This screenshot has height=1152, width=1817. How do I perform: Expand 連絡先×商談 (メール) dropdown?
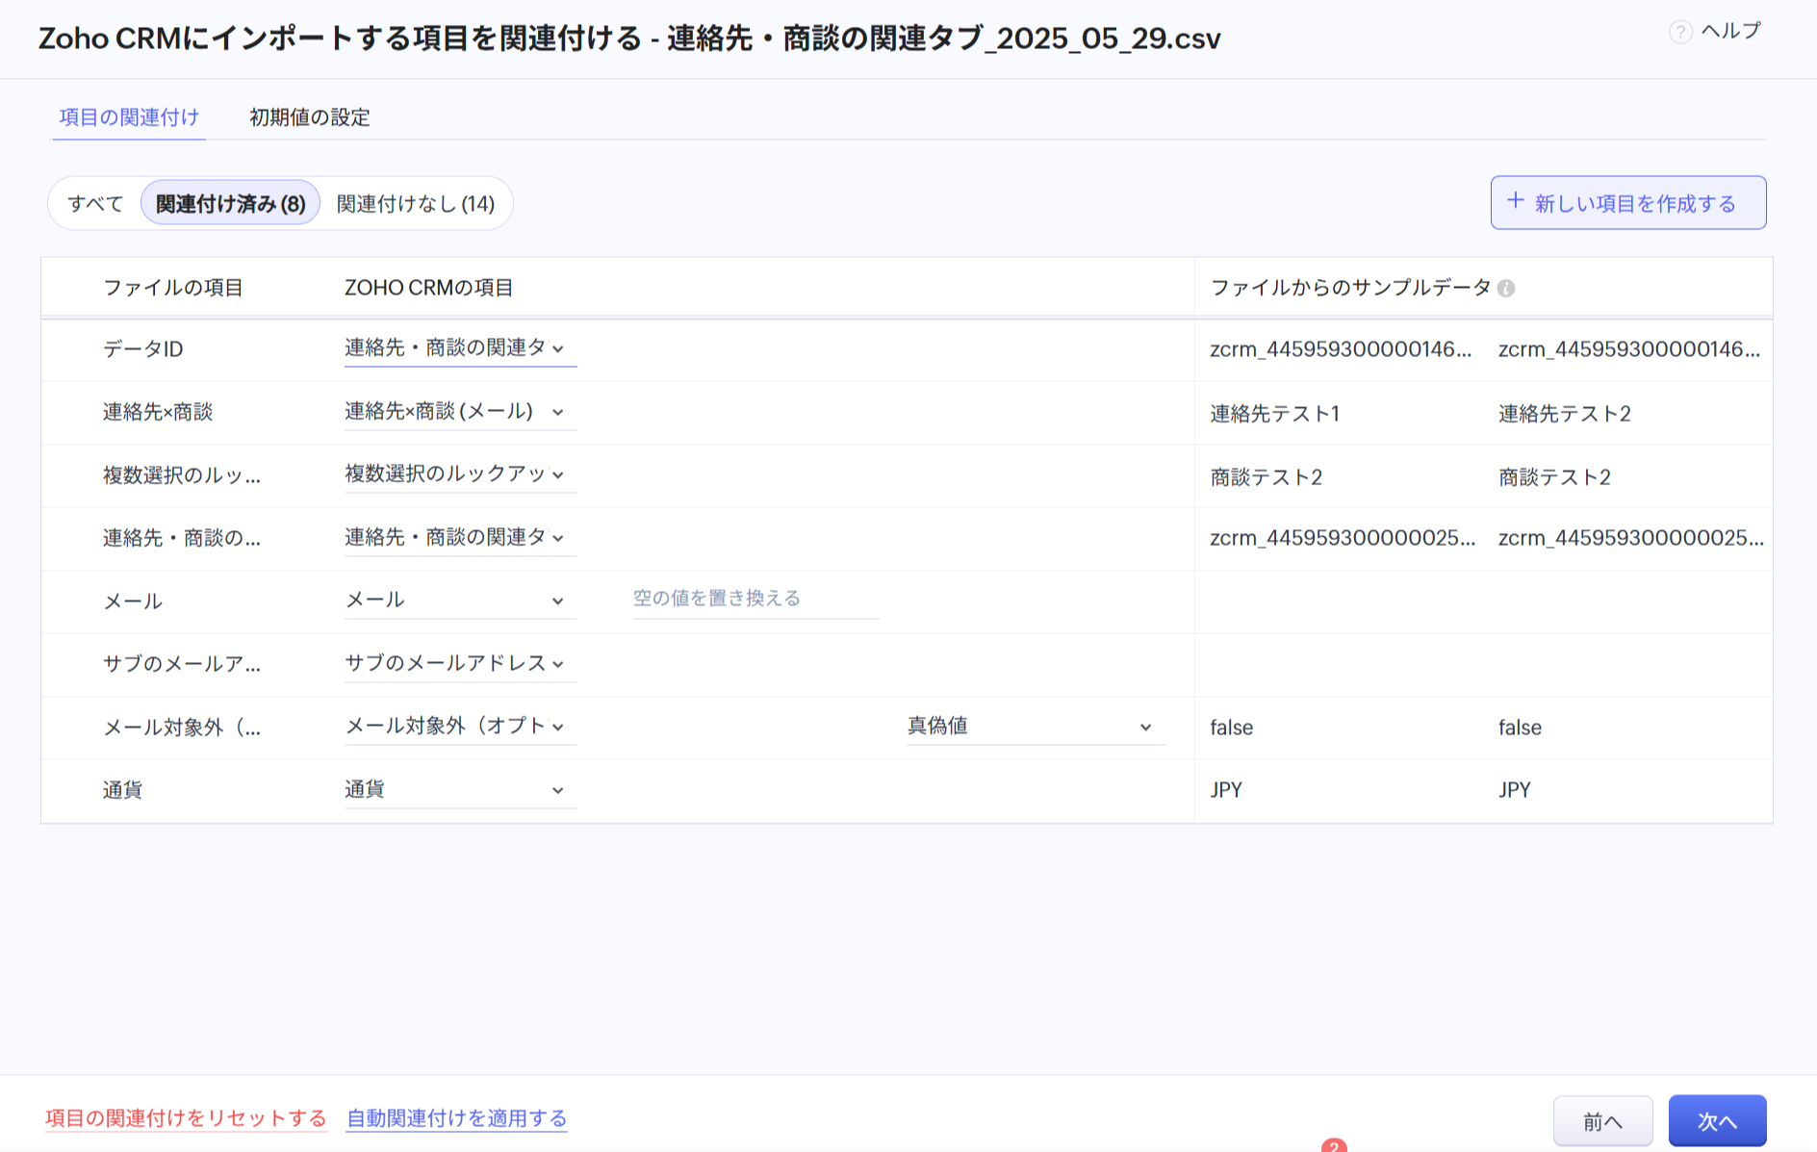[454, 412]
